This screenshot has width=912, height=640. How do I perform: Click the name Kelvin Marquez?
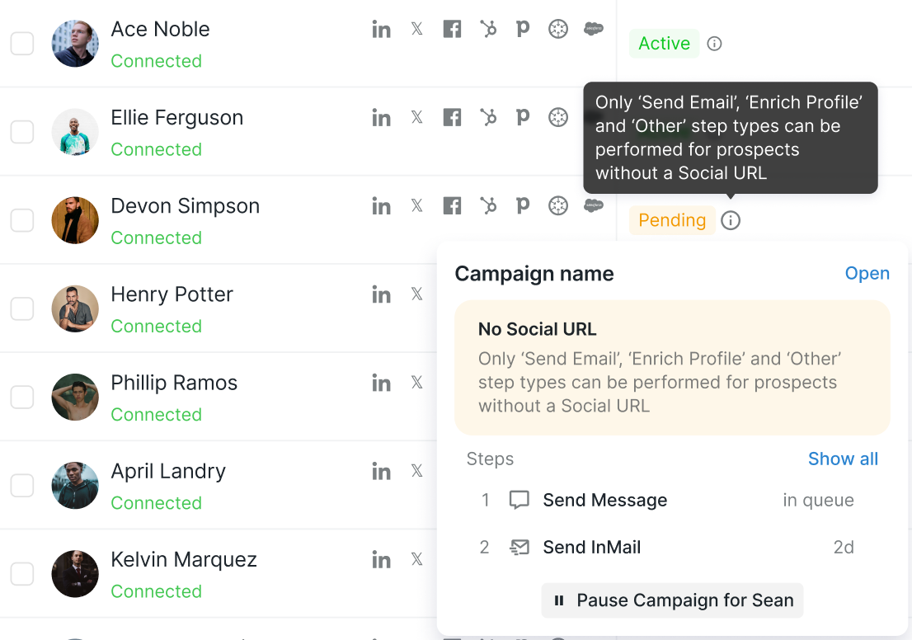click(184, 560)
